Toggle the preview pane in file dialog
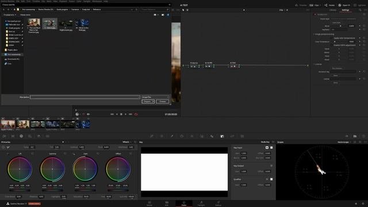Screen dimensions: 368x207 pos(163,15)
